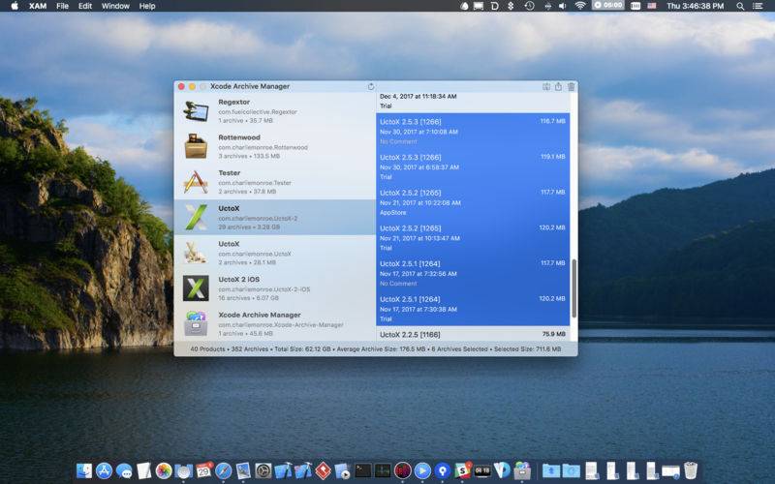Select the UctoX com.charliemonroe.UctoX-2 row
The image size is (775, 484).
tap(275, 217)
